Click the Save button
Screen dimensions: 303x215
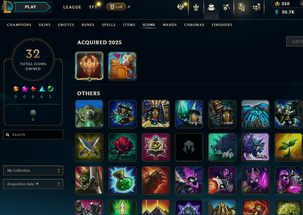[x=295, y=42]
